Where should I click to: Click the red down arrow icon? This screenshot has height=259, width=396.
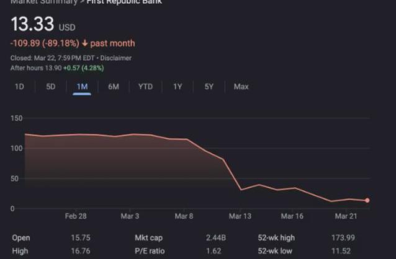coord(84,43)
